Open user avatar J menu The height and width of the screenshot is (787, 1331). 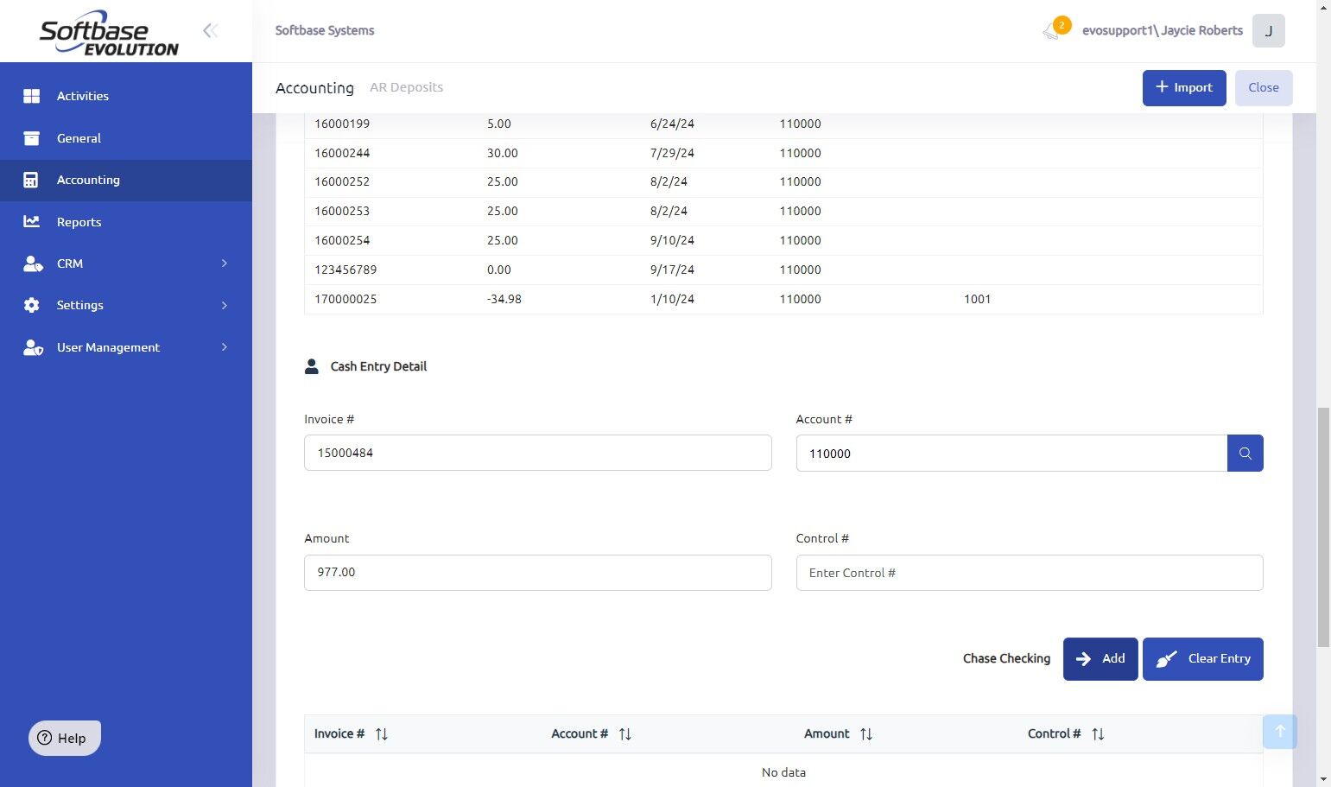pos(1269,31)
